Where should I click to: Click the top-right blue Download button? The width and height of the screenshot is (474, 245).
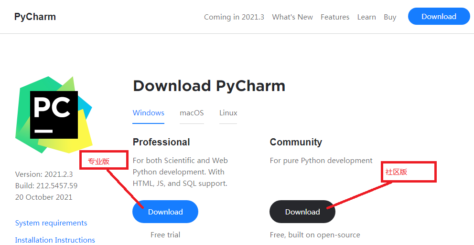point(439,16)
